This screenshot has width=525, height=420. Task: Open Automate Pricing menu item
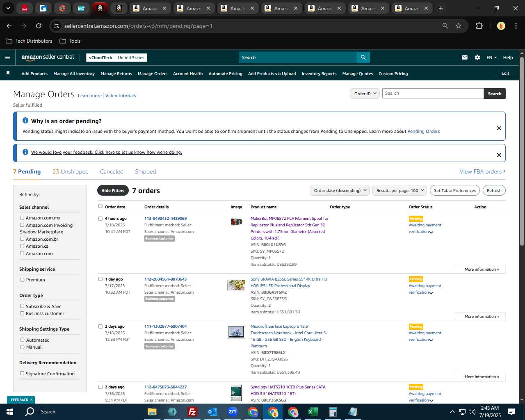click(x=225, y=74)
